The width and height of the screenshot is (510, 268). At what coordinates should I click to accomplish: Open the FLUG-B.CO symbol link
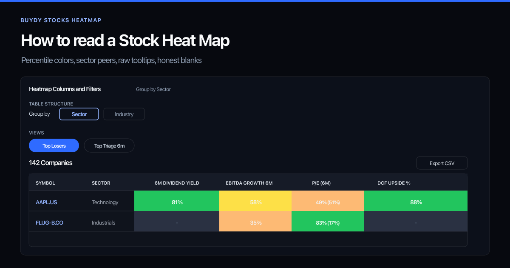[x=49, y=222]
